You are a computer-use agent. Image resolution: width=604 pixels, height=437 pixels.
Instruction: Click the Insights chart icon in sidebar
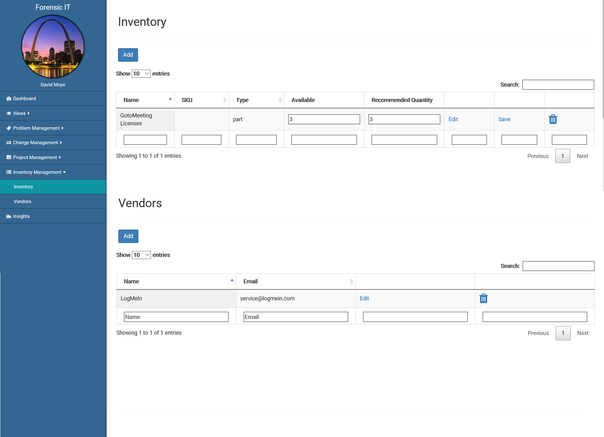click(x=9, y=216)
